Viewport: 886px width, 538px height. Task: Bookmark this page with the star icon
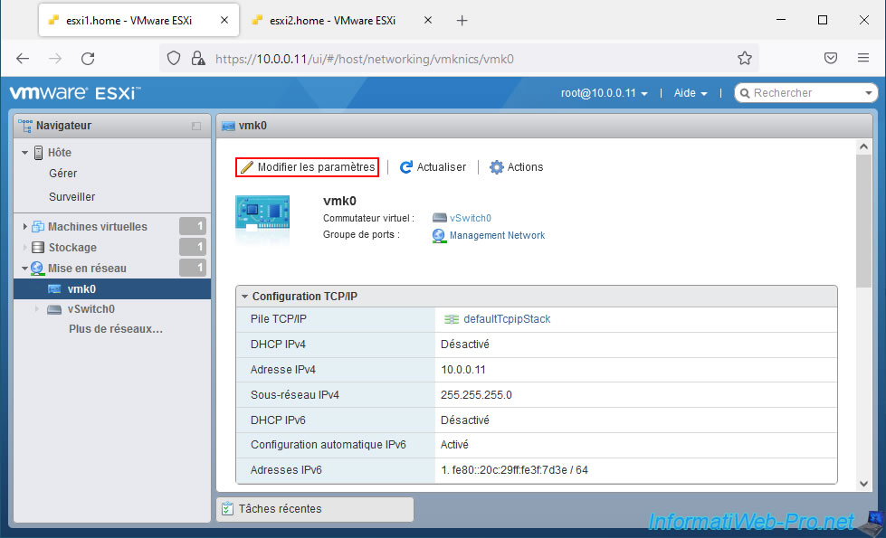click(x=745, y=58)
